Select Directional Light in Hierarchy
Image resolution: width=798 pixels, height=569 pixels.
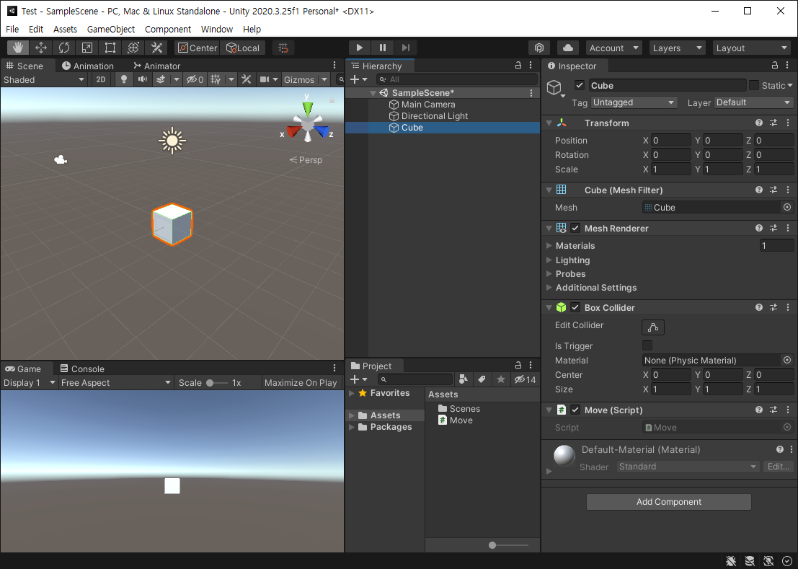(428, 116)
